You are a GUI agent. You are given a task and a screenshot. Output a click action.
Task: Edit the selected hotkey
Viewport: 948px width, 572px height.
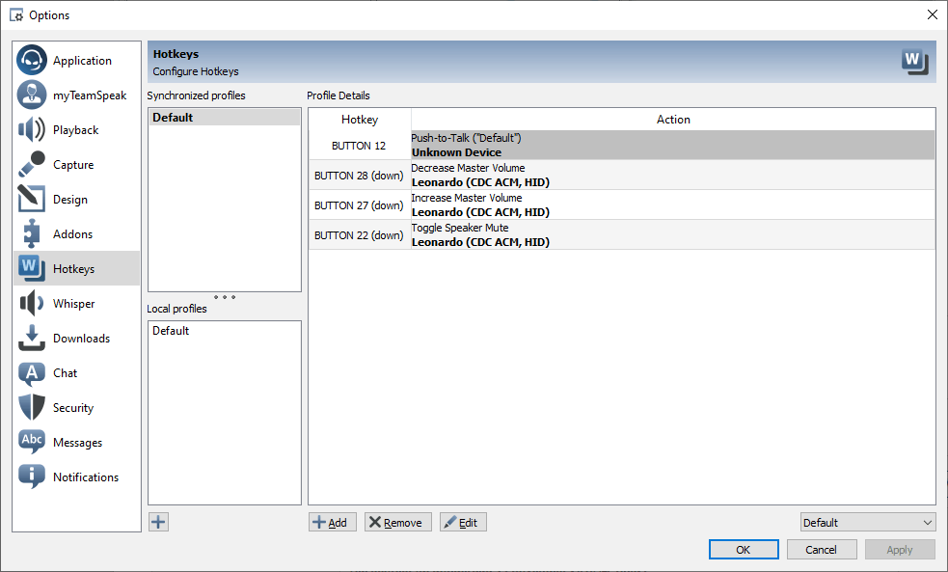(x=463, y=522)
